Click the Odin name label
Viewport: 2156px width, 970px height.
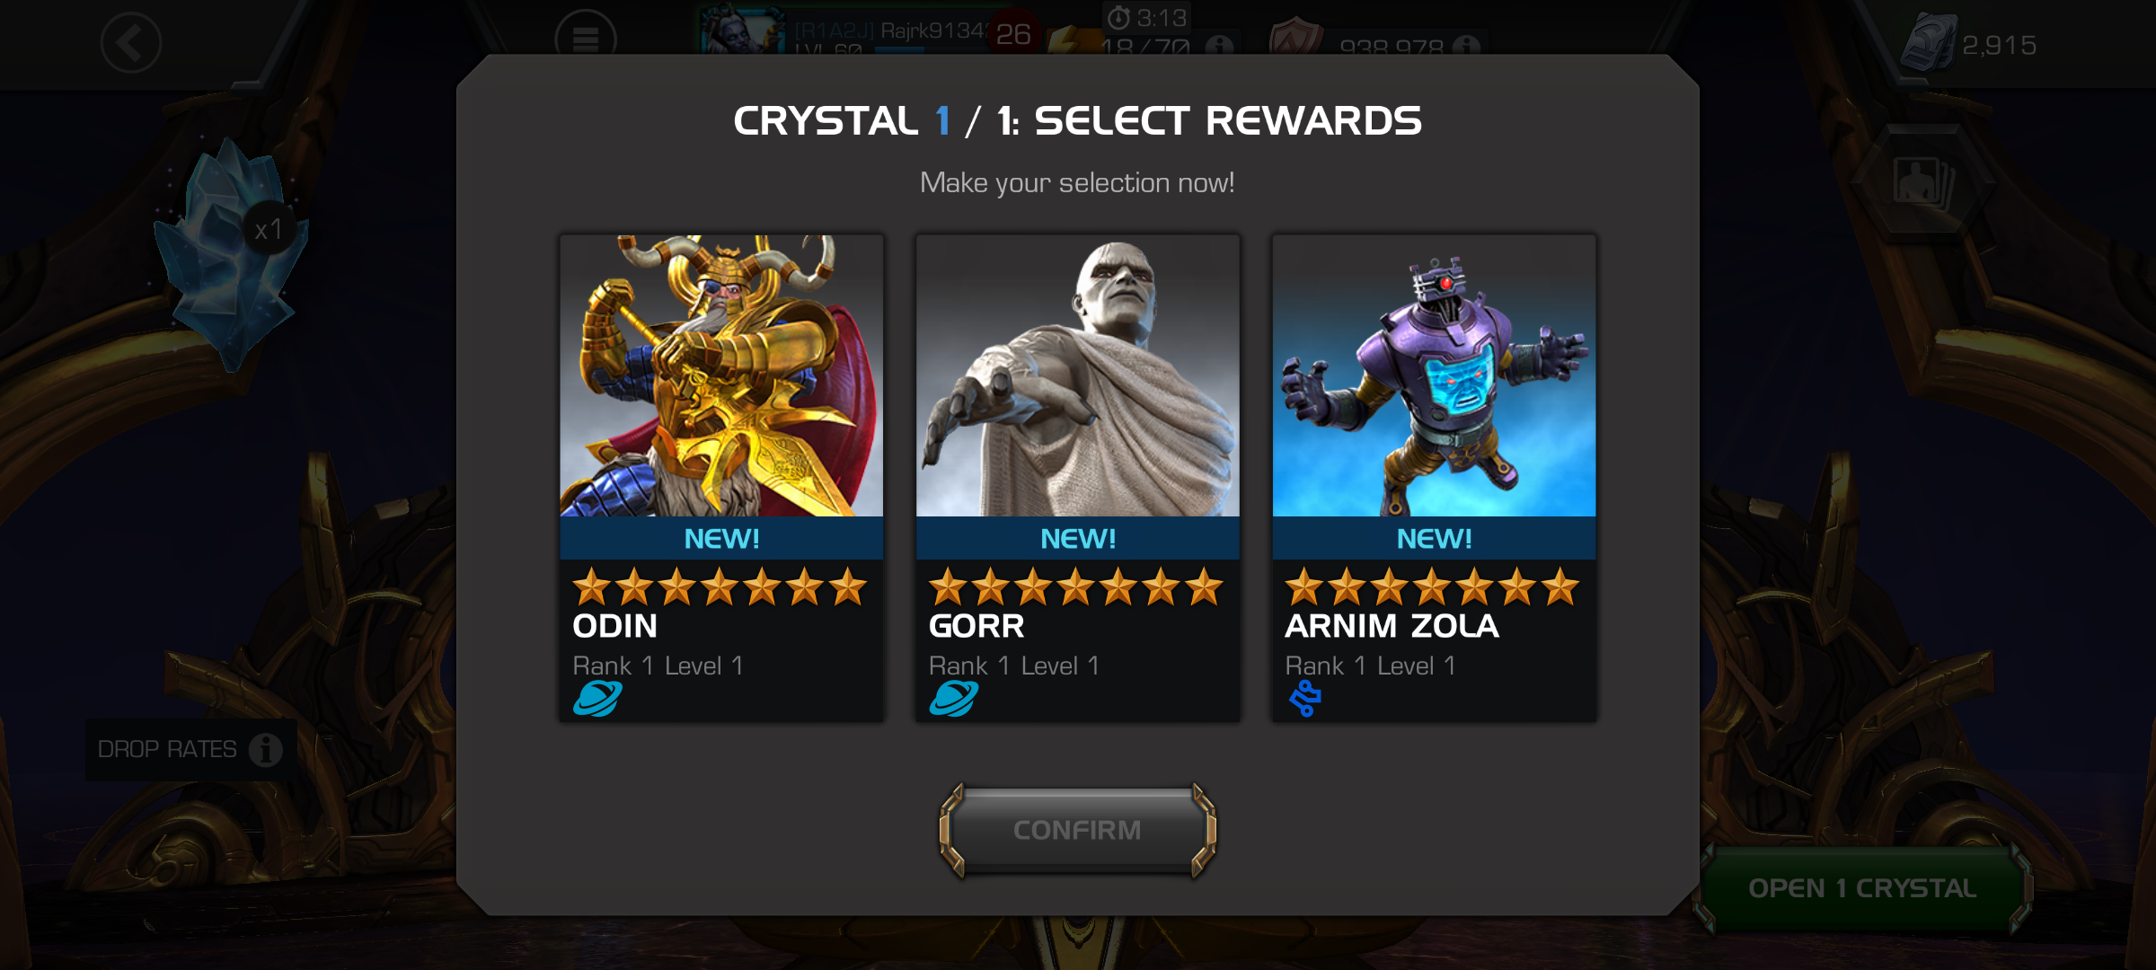615,626
